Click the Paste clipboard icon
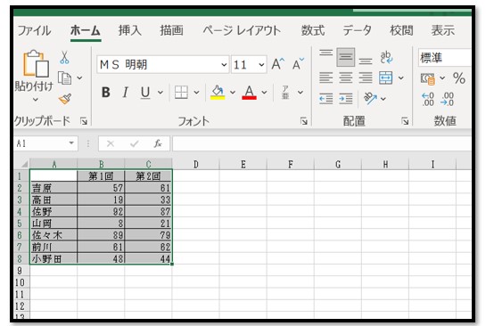 pos(36,64)
